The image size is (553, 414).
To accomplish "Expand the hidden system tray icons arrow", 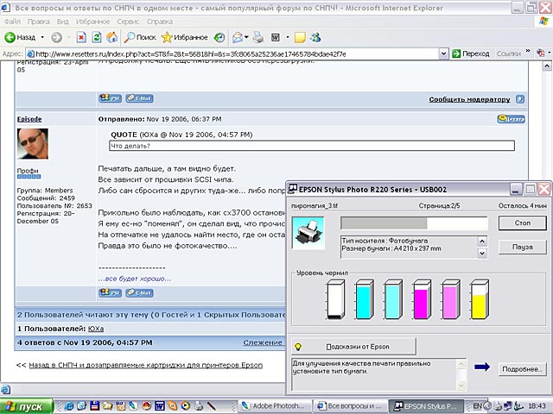I will (x=487, y=406).
